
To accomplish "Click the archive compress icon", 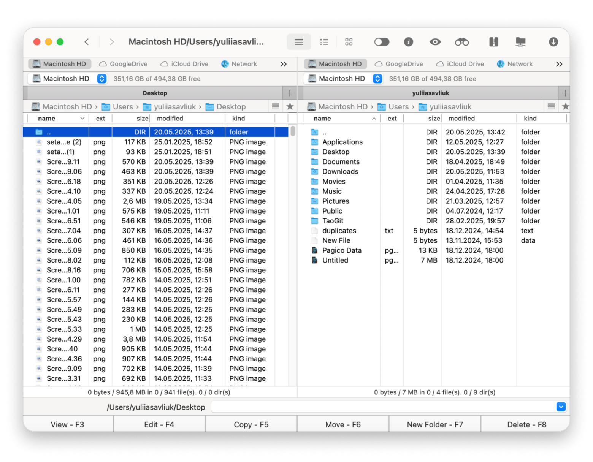I will (x=493, y=42).
